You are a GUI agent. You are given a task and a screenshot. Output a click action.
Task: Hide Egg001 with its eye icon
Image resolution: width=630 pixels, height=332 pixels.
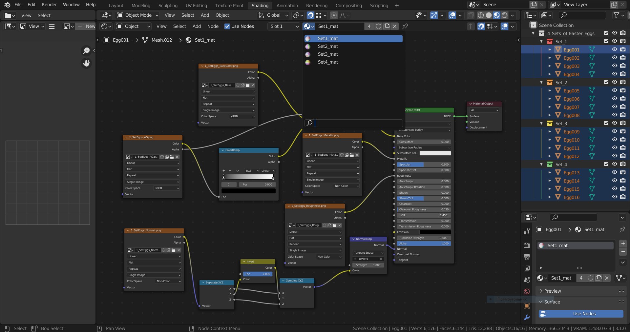[615, 49]
